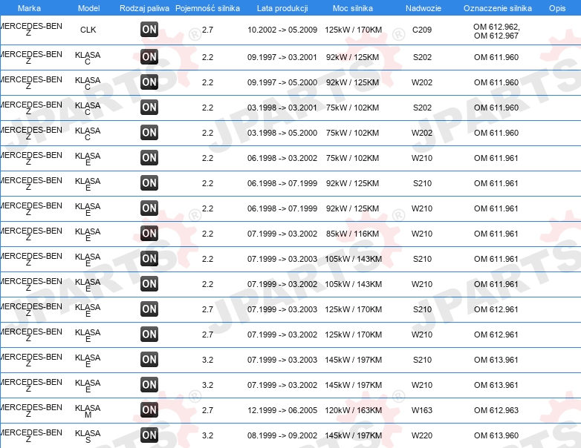Click the Nadwozie column header
The width and height of the screenshot is (581, 448).
click(x=423, y=8)
